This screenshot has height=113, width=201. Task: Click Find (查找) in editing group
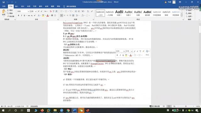(189, 10)
